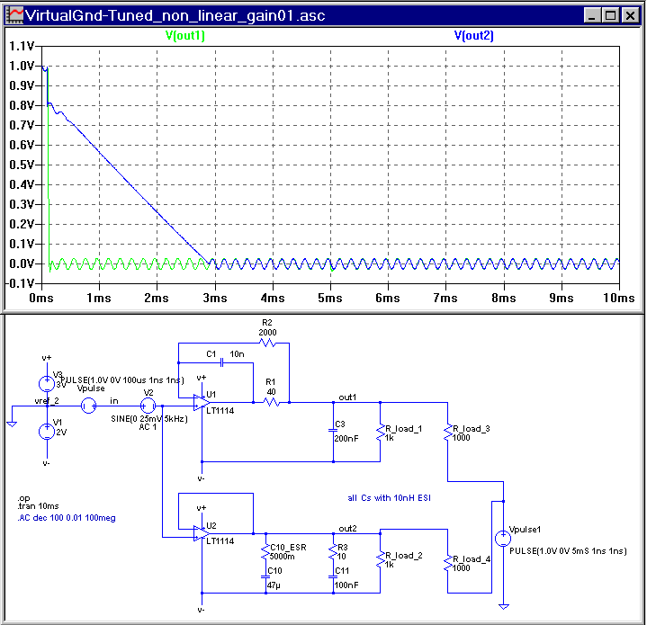This screenshot has height=625, width=647.
Task: Select the C1 10n capacitor
Action: pyautogui.click(x=220, y=362)
